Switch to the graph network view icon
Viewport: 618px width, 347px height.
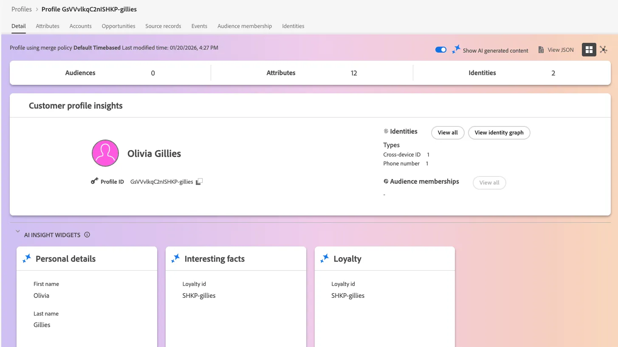[x=604, y=50]
